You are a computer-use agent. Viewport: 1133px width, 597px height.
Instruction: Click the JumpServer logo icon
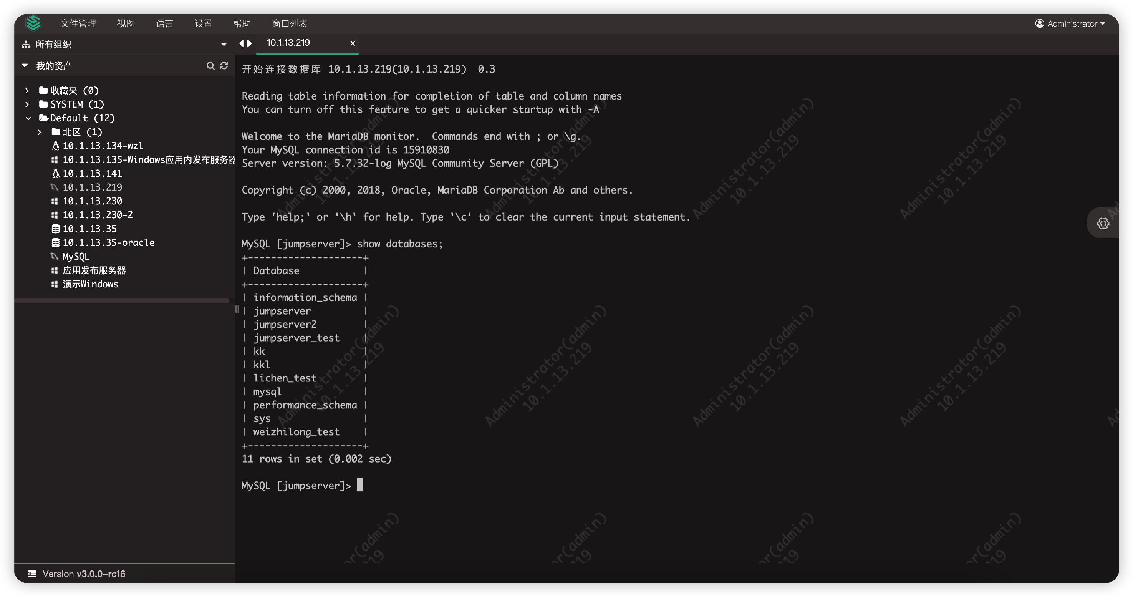[33, 23]
